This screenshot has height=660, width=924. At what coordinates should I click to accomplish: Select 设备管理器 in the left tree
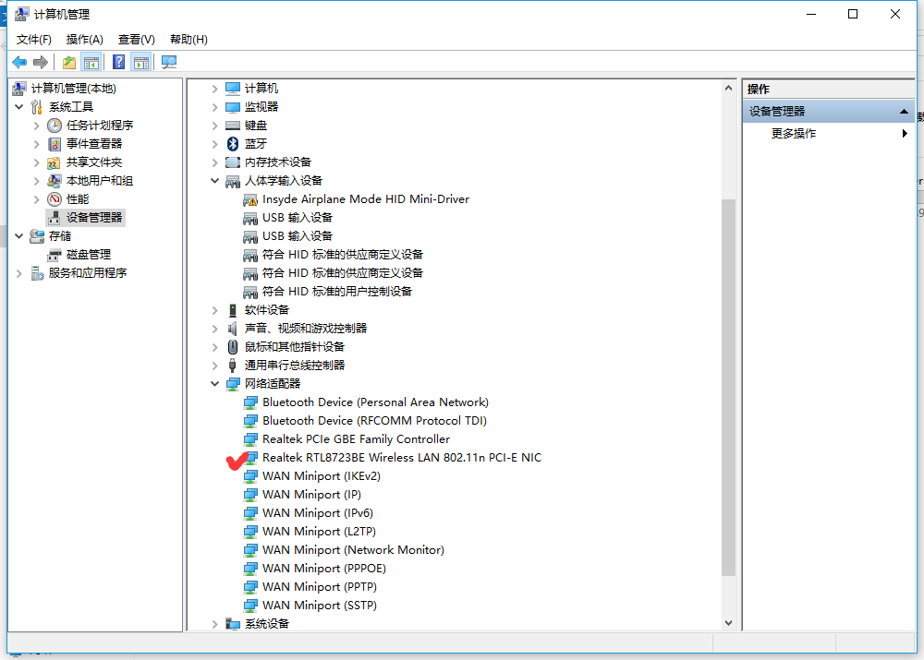94,218
